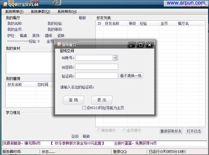Click the 瓷砖 label
Image resolution: width=209 pixels, height=155 pixels.
click(x=62, y=36)
